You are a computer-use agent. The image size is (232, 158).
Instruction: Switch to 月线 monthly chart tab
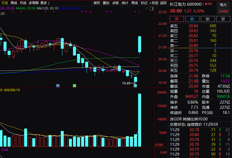(23, 3)
